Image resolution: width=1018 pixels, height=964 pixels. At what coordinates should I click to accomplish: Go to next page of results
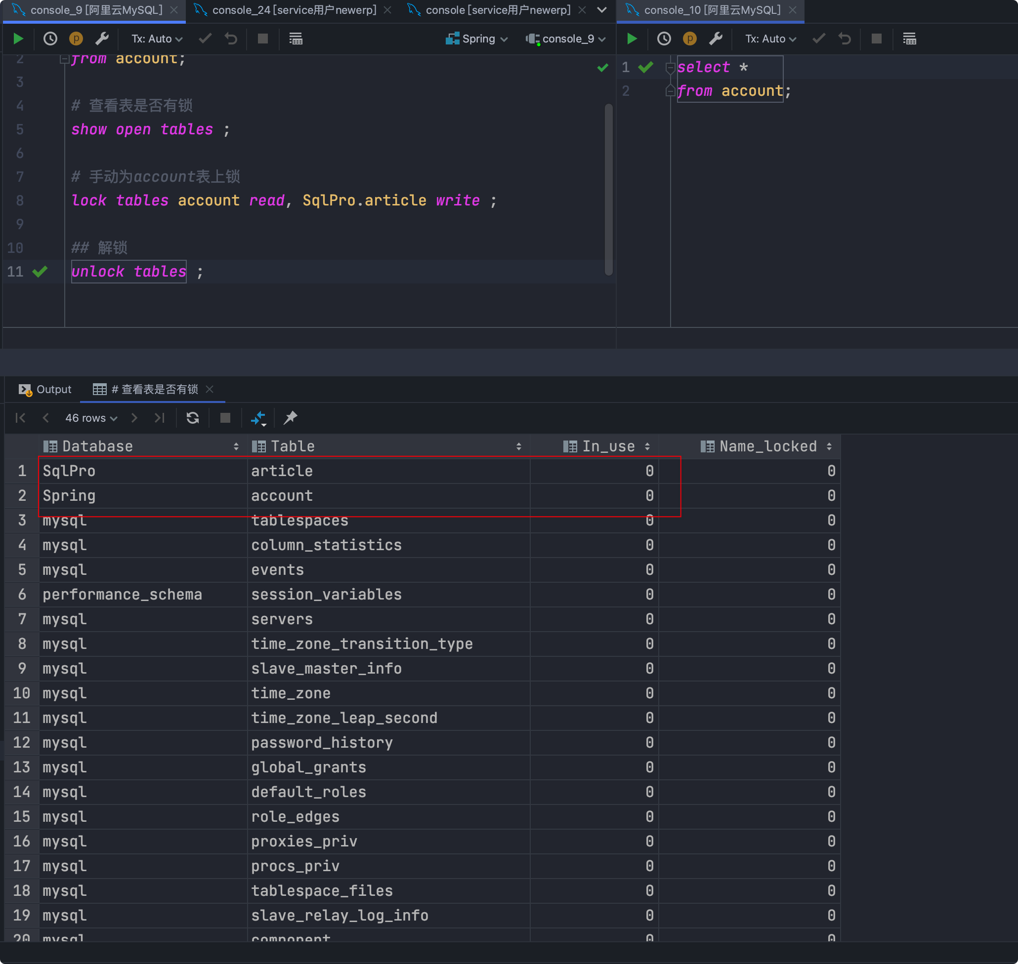tap(134, 418)
